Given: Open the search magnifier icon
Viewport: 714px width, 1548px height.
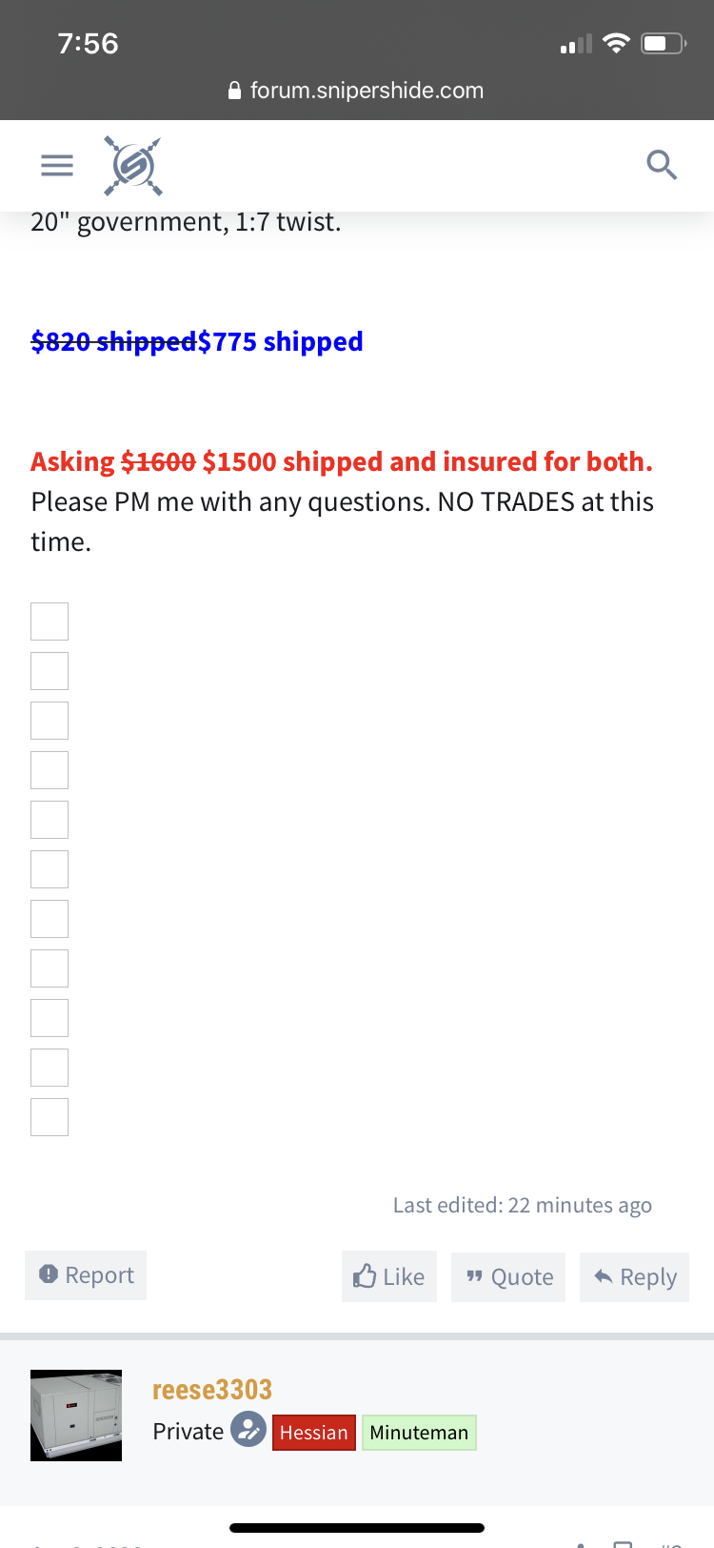Looking at the screenshot, I should (x=662, y=165).
